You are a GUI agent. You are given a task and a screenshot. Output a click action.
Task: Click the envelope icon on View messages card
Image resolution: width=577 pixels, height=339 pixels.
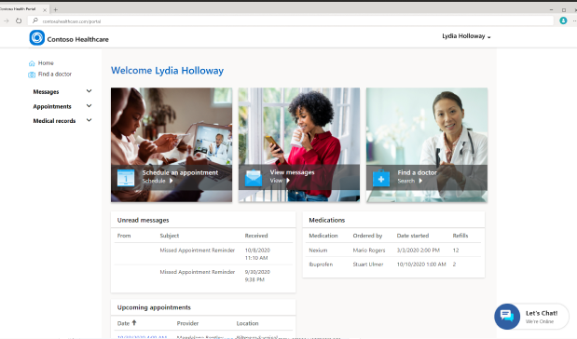coord(254,178)
